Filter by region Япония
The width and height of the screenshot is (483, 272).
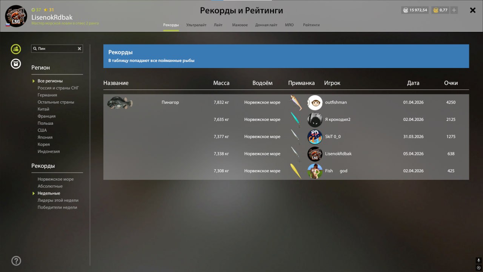pyautogui.click(x=45, y=138)
